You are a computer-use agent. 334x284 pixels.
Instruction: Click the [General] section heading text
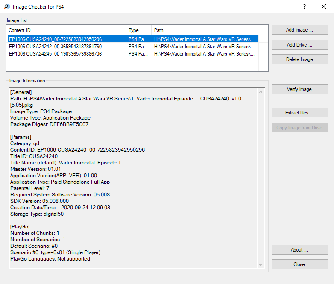[21, 92]
